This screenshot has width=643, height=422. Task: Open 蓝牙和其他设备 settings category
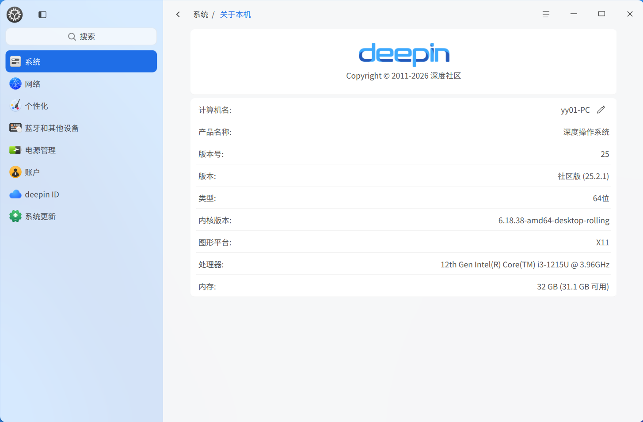(81, 128)
